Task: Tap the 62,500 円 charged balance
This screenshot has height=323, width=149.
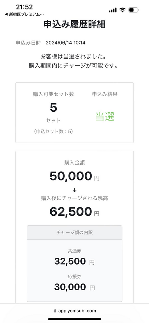Action: pyautogui.click(x=74, y=212)
